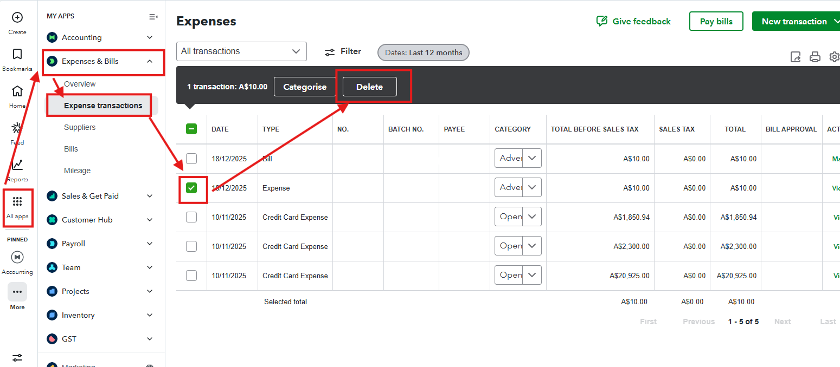Sort by the TOTAL column header

coord(735,129)
